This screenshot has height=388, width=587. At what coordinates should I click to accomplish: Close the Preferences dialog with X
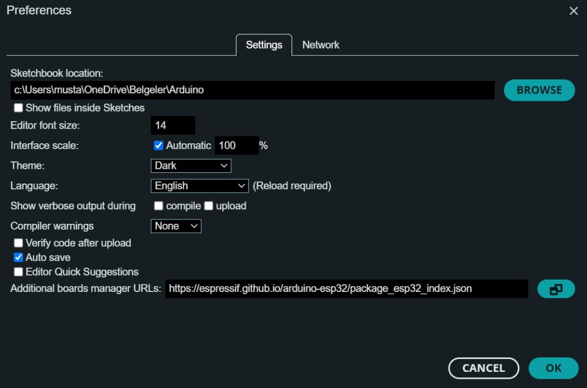point(574,11)
